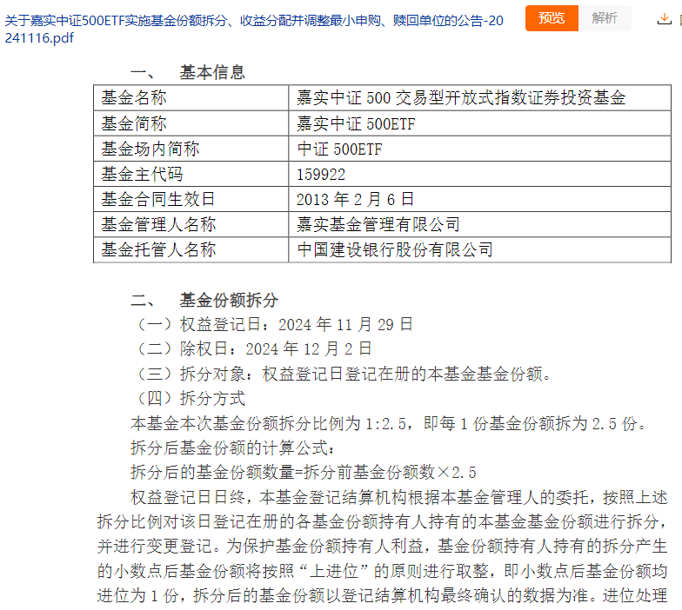The image size is (682, 610).
Task: Select value 中国建设银行股份有限公司
Action: (395, 250)
